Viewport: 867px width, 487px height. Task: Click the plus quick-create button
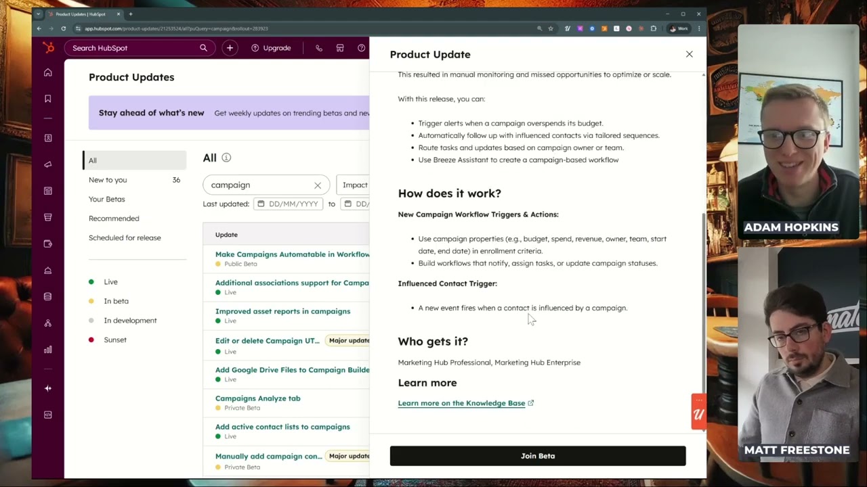coord(230,48)
